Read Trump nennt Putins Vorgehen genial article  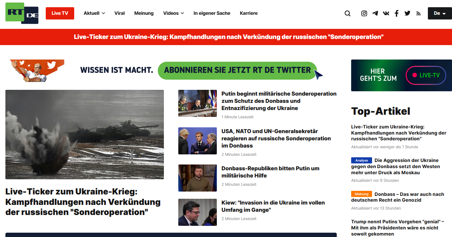click(398, 228)
